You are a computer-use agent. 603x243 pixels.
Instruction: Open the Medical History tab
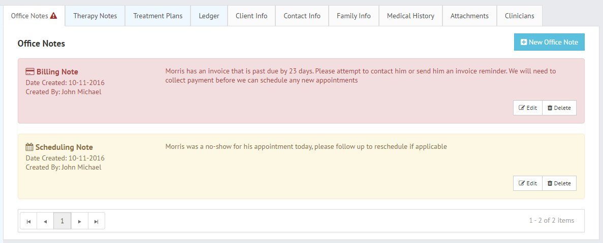[x=410, y=16]
